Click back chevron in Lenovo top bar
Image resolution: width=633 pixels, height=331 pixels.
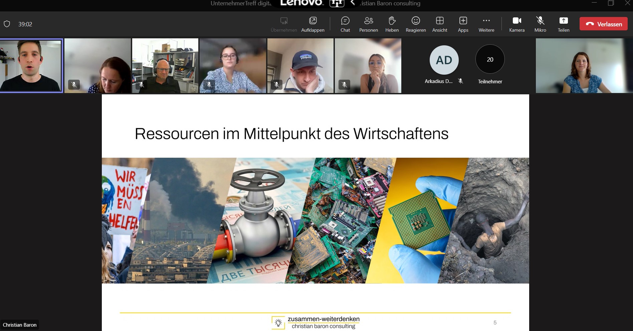coord(353,3)
